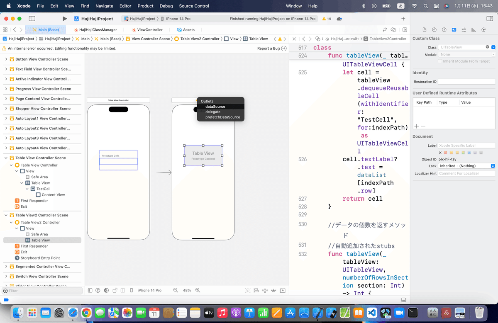Viewport: 498px width, 323px height.
Task: Collapse Table View2 Controller Scene
Action: tap(6, 215)
